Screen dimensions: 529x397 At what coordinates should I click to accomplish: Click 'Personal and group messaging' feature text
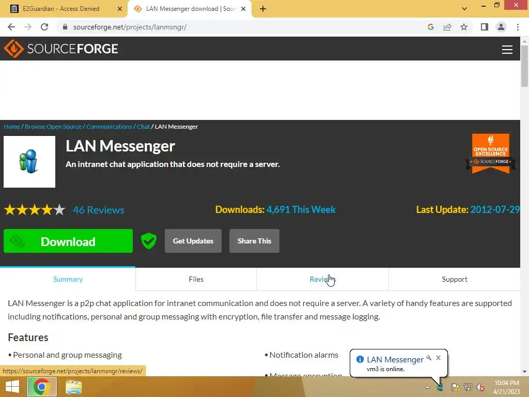(x=68, y=355)
